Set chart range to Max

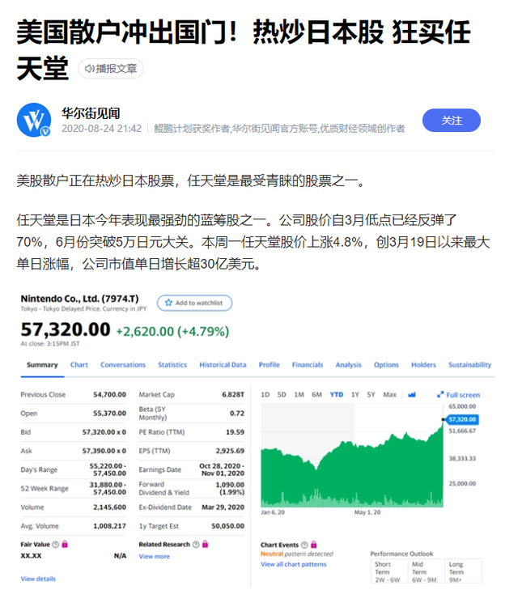coord(389,394)
